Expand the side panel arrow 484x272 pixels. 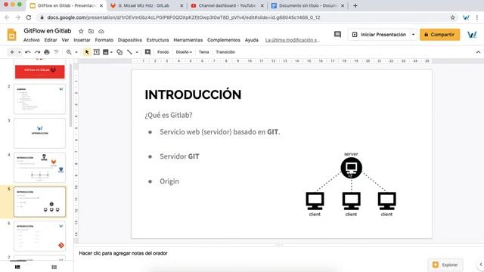481,264
